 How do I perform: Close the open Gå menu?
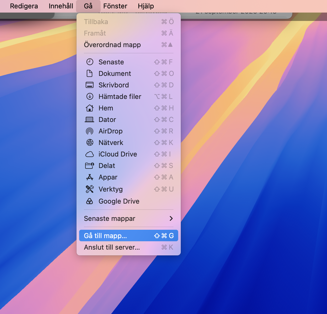(88, 6)
